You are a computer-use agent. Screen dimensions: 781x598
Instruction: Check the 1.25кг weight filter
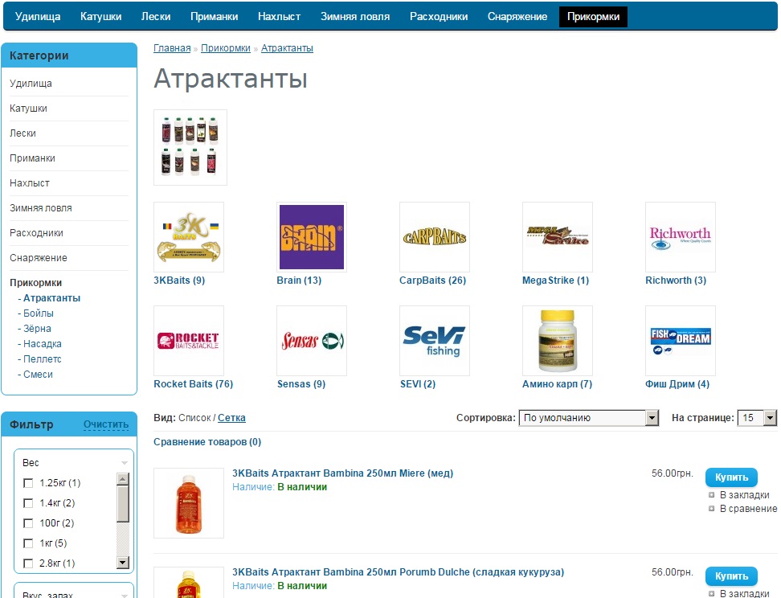tap(28, 483)
